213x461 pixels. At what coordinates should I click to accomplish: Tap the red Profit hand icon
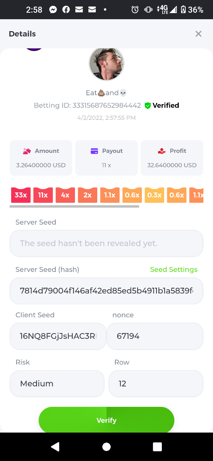coord(162,151)
